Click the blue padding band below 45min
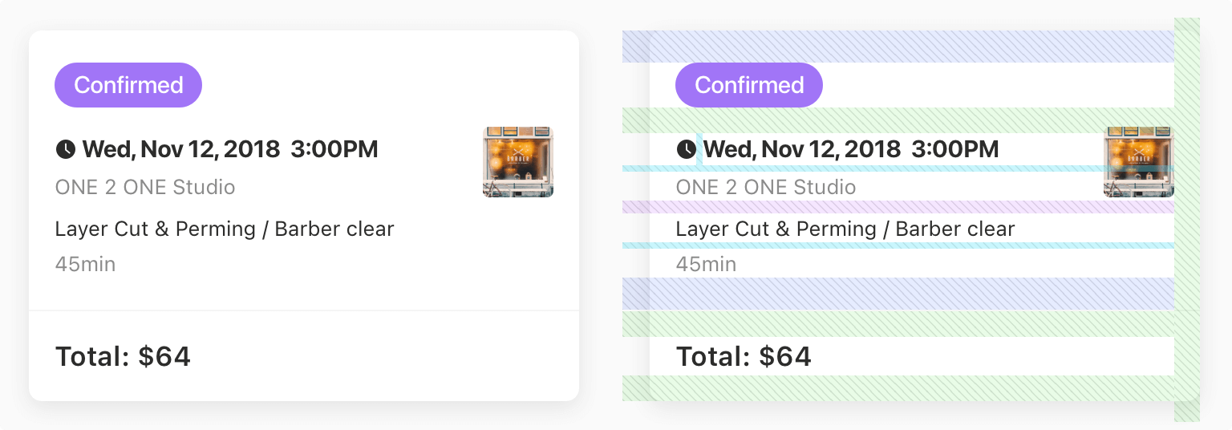 tap(898, 294)
